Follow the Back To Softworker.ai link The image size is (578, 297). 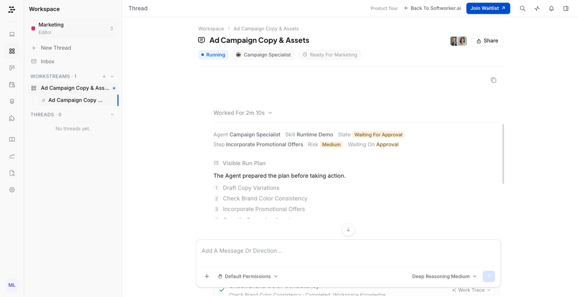[432, 8]
